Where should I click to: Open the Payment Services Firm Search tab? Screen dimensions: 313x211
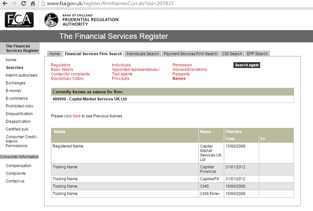point(190,54)
